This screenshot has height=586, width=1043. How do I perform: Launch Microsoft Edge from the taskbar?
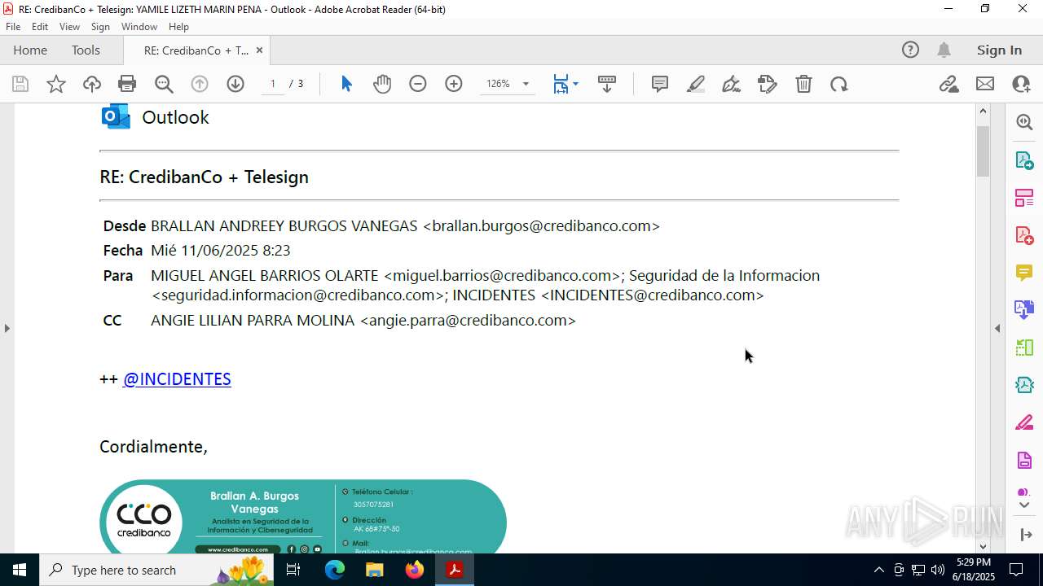[x=335, y=570]
